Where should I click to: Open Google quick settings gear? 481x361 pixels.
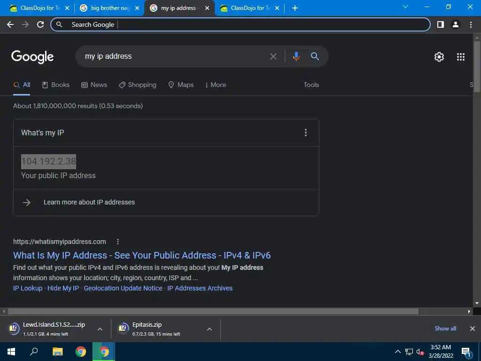pos(439,57)
